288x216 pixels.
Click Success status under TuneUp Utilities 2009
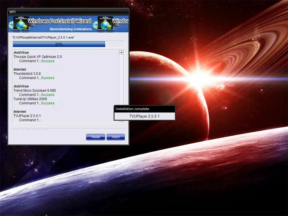point(48,103)
